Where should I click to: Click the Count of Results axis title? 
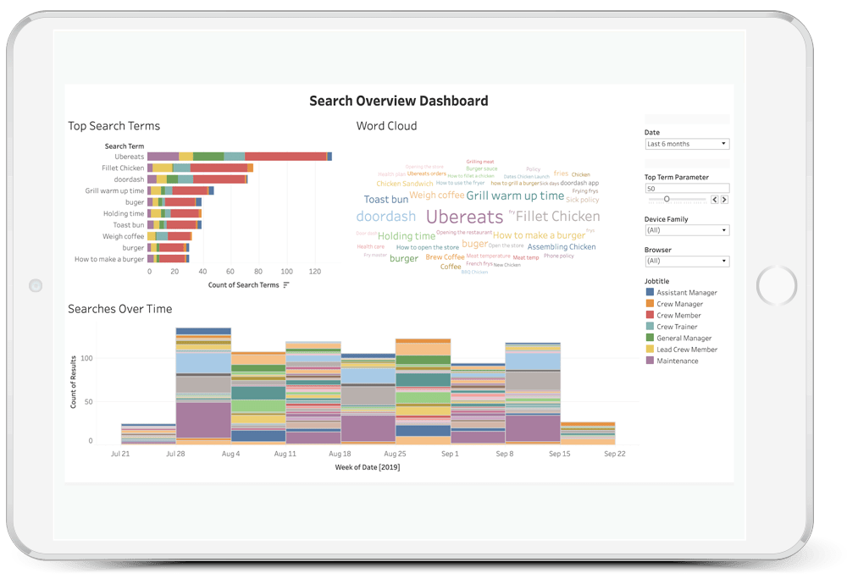[74, 382]
